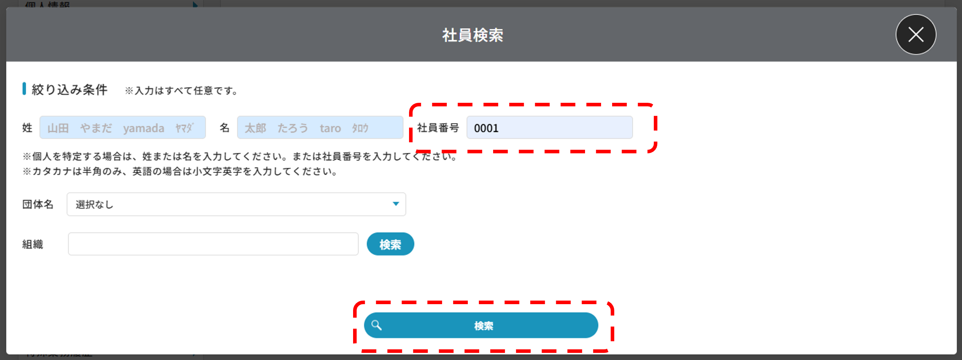The width and height of the screenshot is (962, 360).
Task: Click the 社員番号 label text
Action: point(438,128)
